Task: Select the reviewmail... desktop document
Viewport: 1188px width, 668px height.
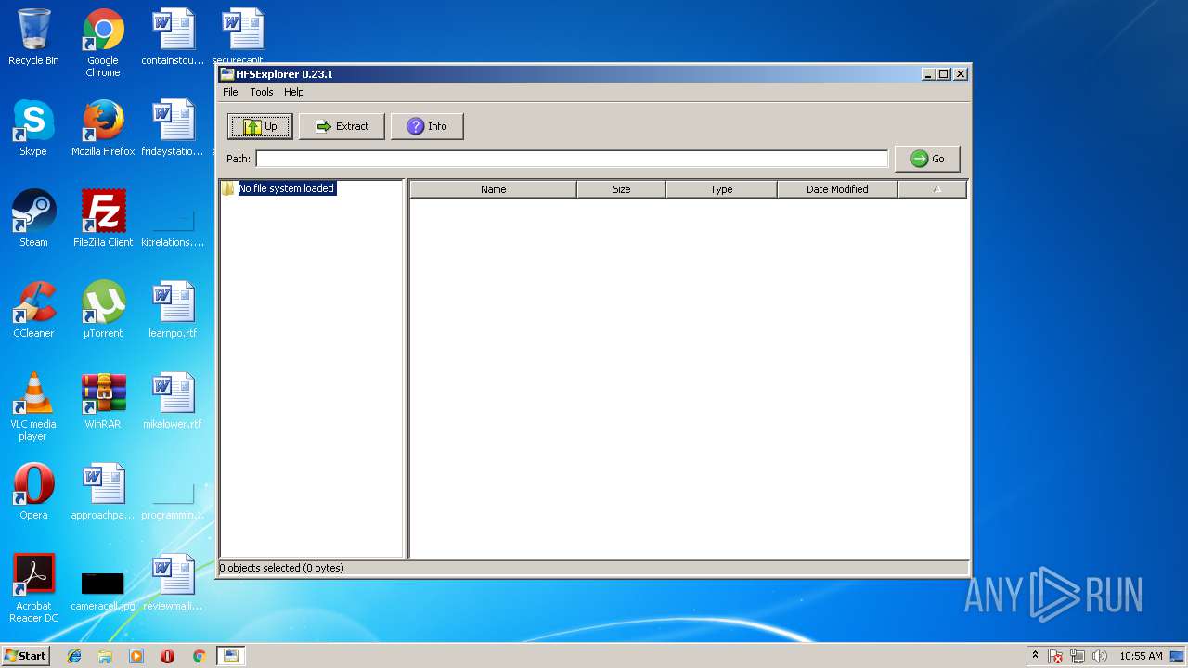Action: pos(173,583)
